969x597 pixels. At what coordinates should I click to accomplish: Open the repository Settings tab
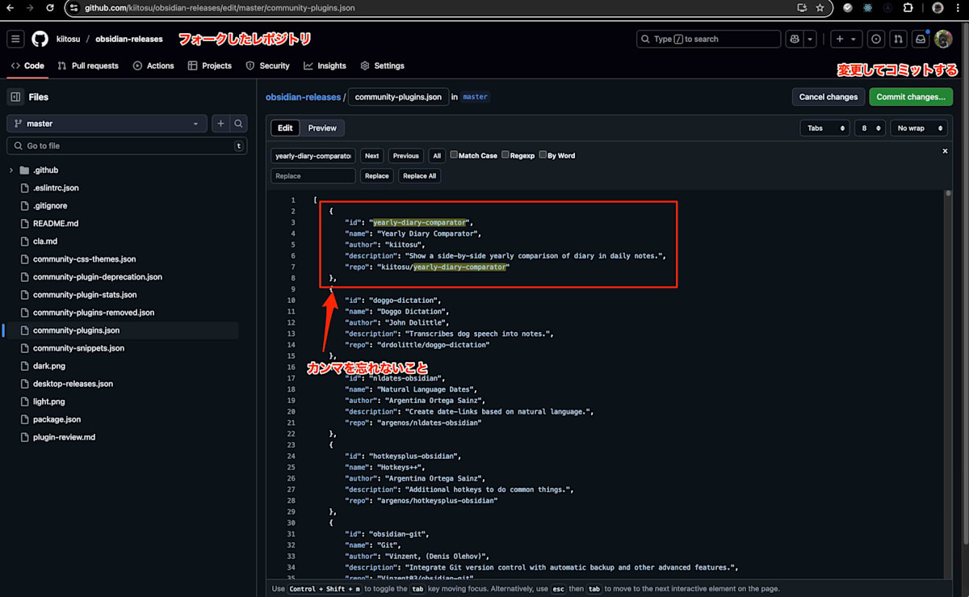pyautogui.click(x=382, y=65)
